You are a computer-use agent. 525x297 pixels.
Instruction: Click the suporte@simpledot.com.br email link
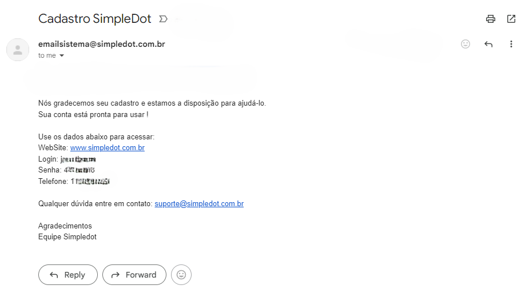tap(199, 203)
